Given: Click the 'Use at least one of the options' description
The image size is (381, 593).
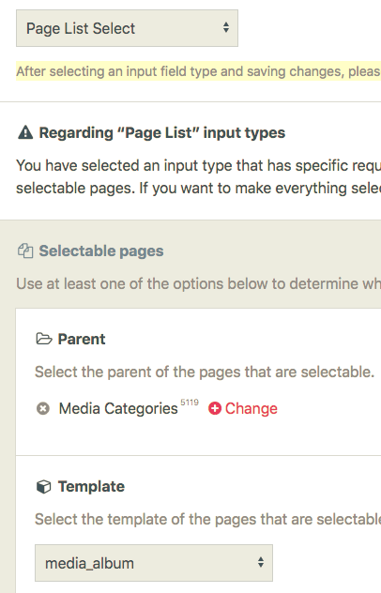Looking at the screenshot, I should click(198, 284).
